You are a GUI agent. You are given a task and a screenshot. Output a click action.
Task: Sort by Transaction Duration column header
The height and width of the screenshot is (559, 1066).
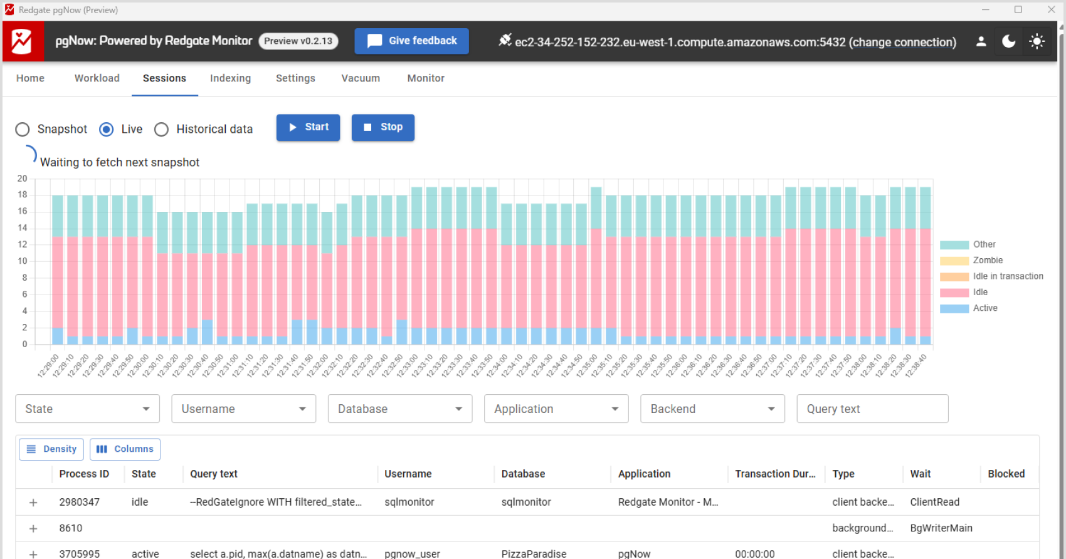pyautogui.click(x=775, y=474)
